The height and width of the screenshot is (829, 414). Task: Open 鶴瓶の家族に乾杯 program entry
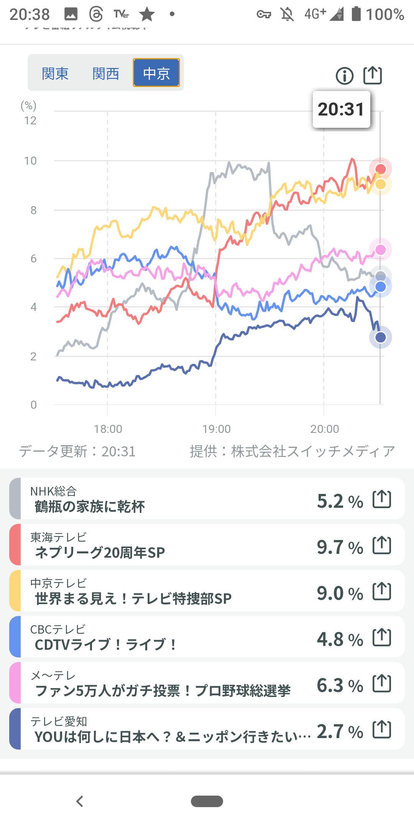click(90, 507)
